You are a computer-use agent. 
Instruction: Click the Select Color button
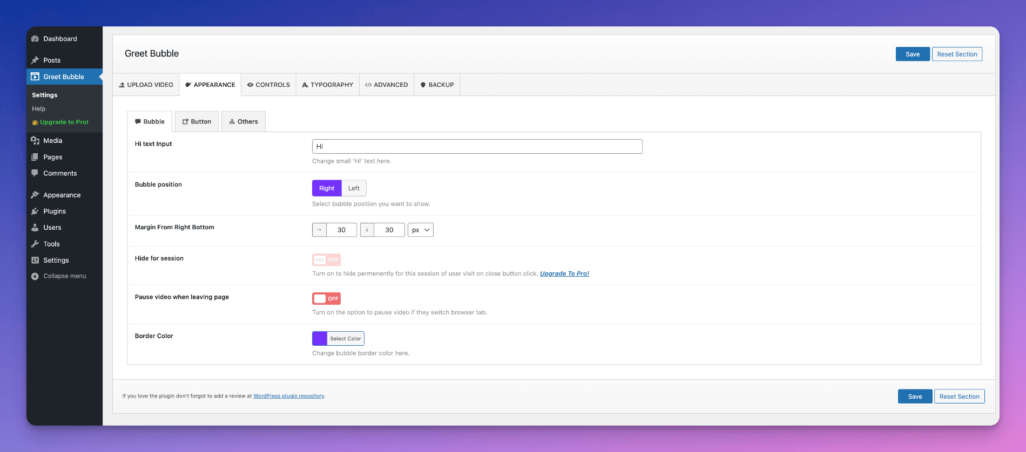[x=346, y=338]
